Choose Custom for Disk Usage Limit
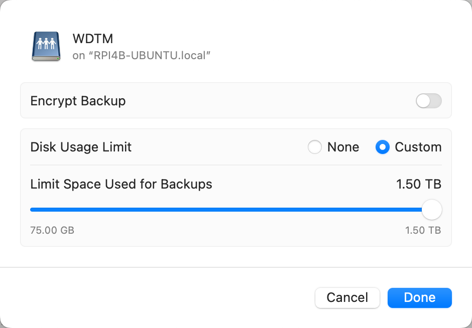The image size is (472, 328). coord(382,147)
